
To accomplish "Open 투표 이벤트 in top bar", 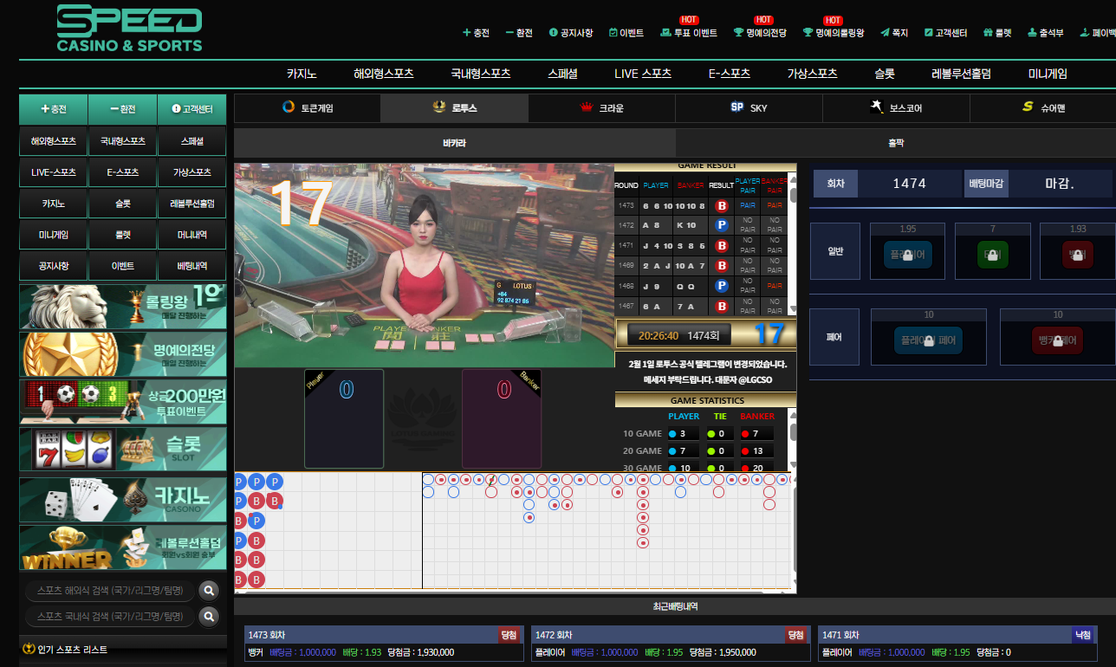I will [x=689, y=33].
